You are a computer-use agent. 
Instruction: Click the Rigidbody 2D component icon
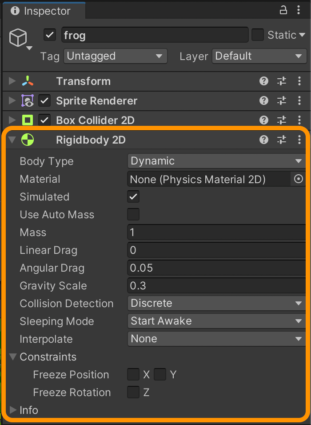[x=28, y=140]
